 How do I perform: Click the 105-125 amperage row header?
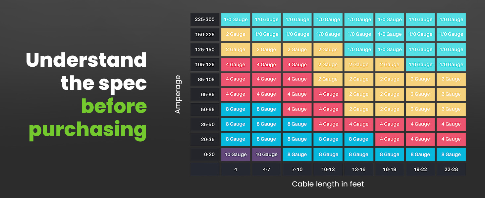point(205,65)
